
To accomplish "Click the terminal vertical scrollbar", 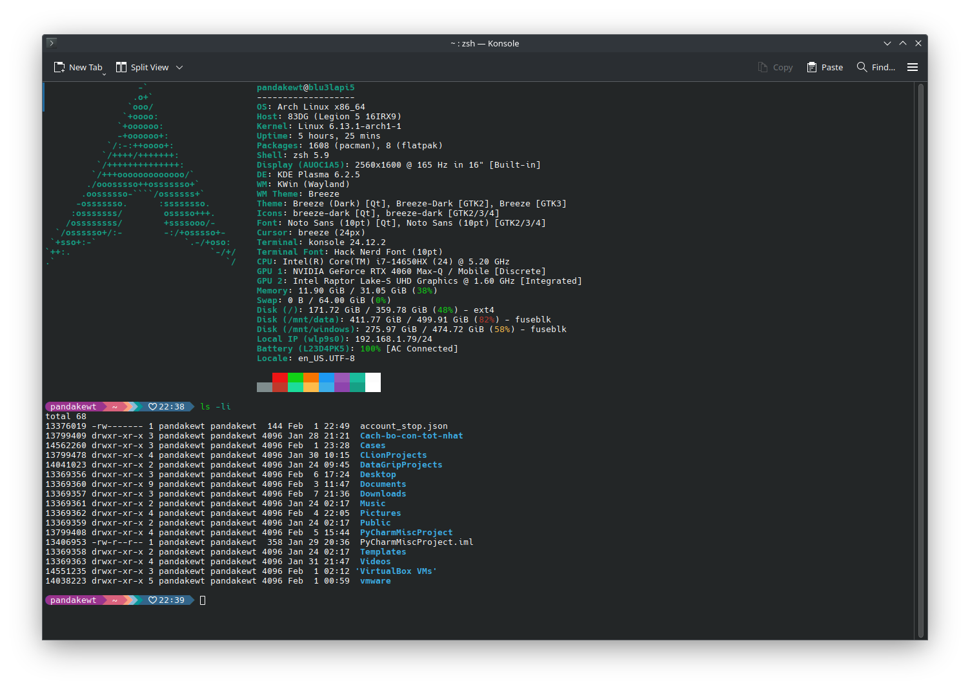I will 921,360.
